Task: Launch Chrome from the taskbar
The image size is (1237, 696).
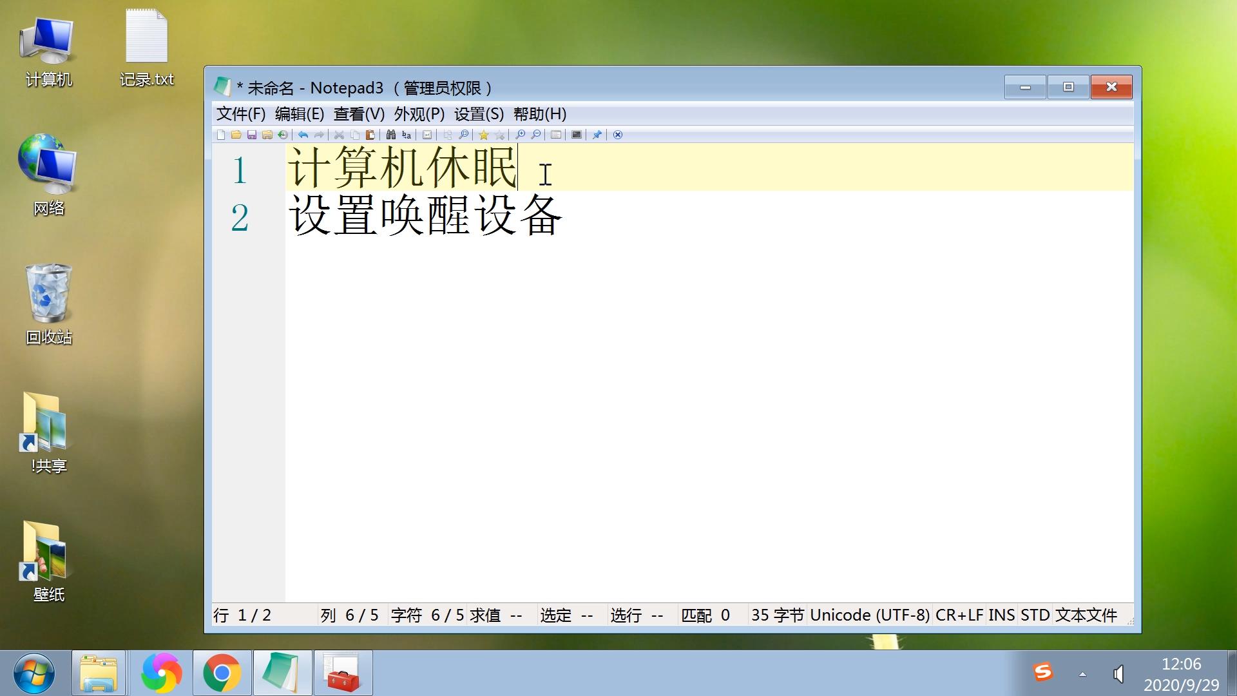Action: [222, 673]
